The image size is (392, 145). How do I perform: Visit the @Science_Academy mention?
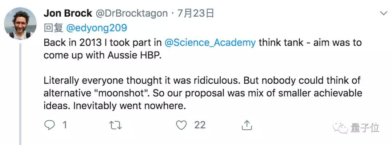pyautogui.click(x=210, y=42)
